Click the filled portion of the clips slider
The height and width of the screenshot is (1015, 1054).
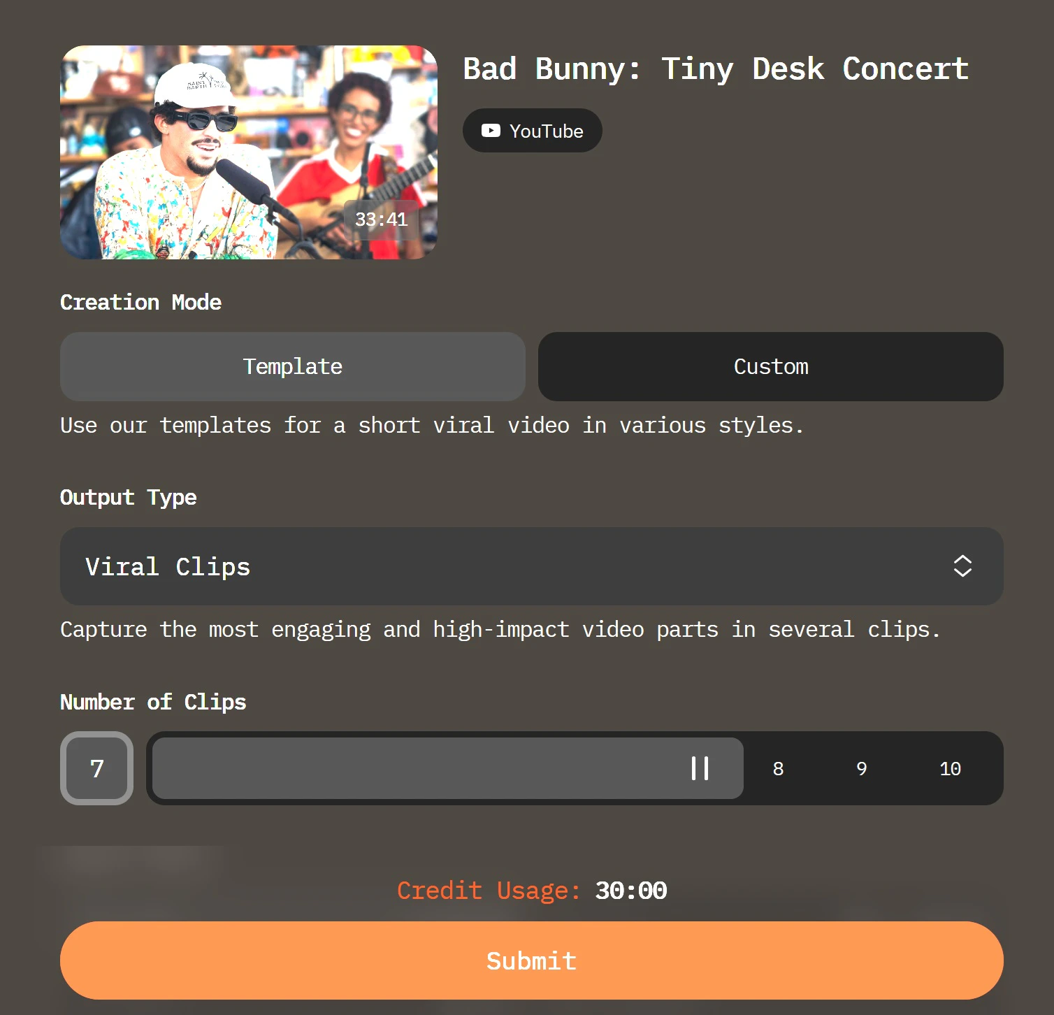(x=419, y=768)
